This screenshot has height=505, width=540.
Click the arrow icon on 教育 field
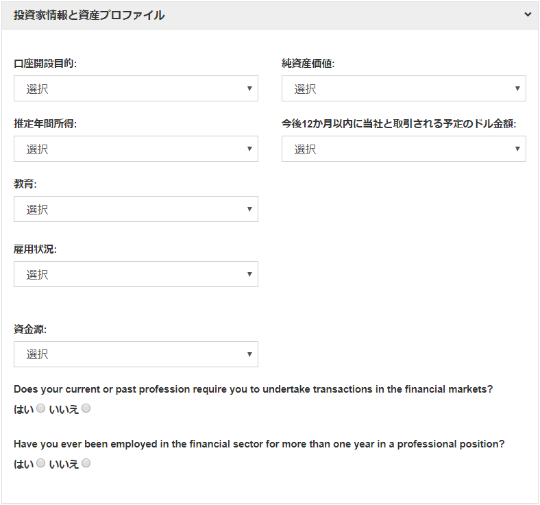[250, 209]
